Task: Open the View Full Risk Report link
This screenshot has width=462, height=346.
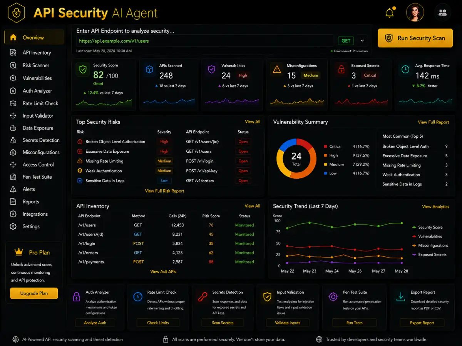Action: tap(164, 191)
